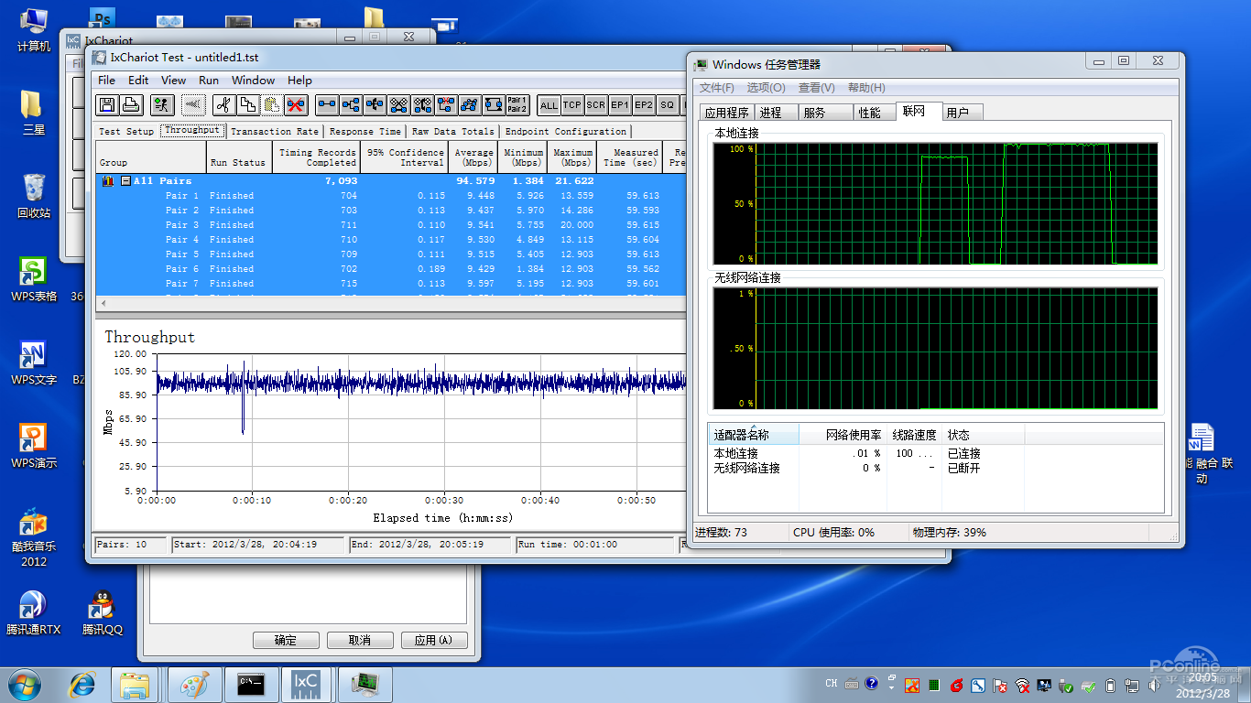Click 应用(A) button in the dialog
The image size is (1251, 703).
pyautogui.click(x=434, y=641)
